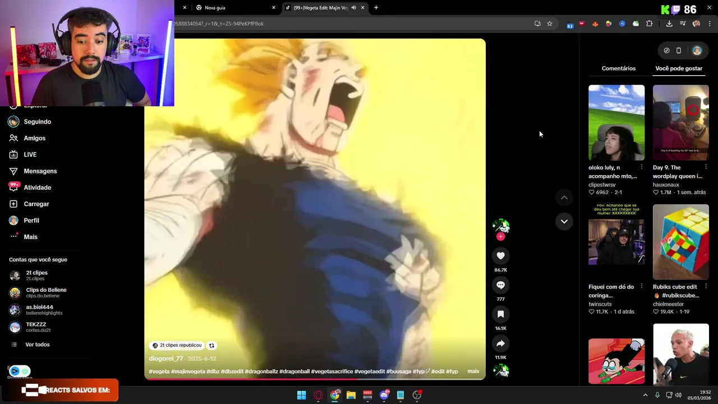Share the video using the arrow icon

click(x=500, y=343)
